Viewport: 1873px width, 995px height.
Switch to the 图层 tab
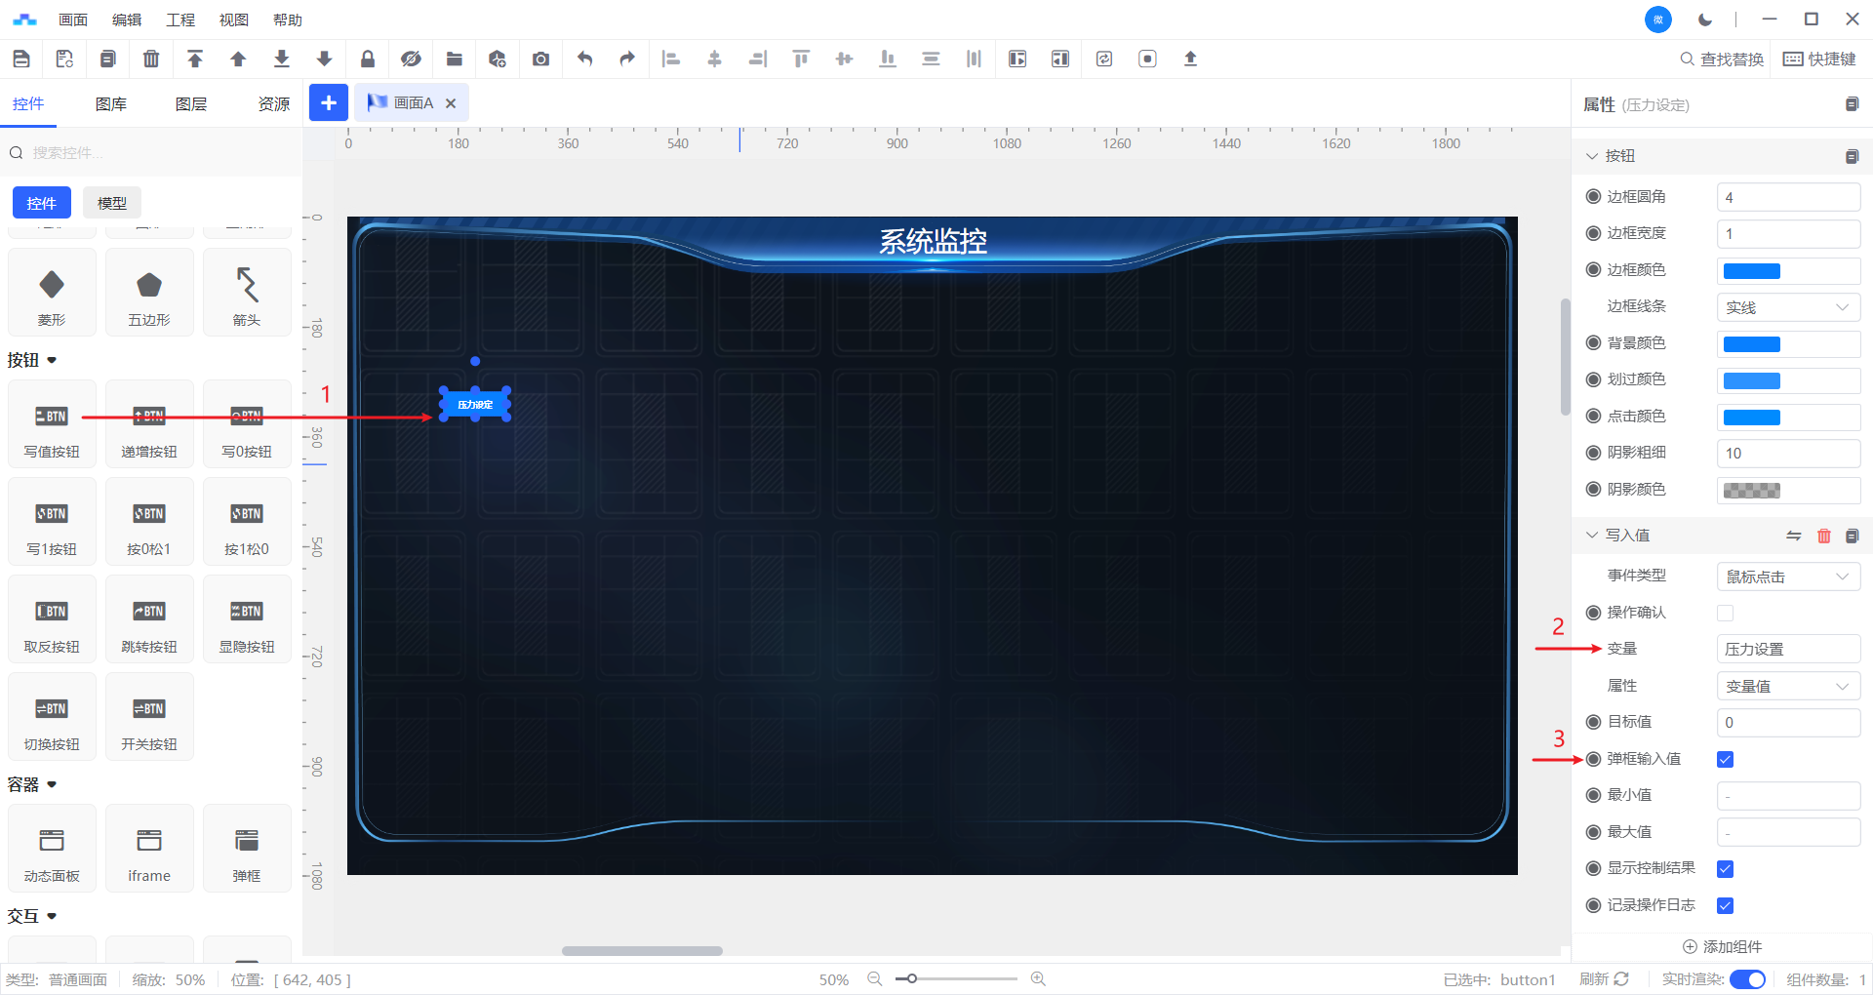point(191,104)
